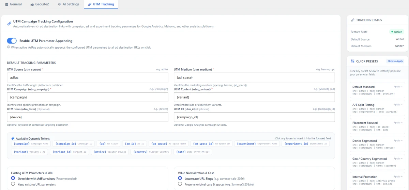Insert the {ad_space} Ad Space Name token
409x190 pixels.
pos(168,144)
